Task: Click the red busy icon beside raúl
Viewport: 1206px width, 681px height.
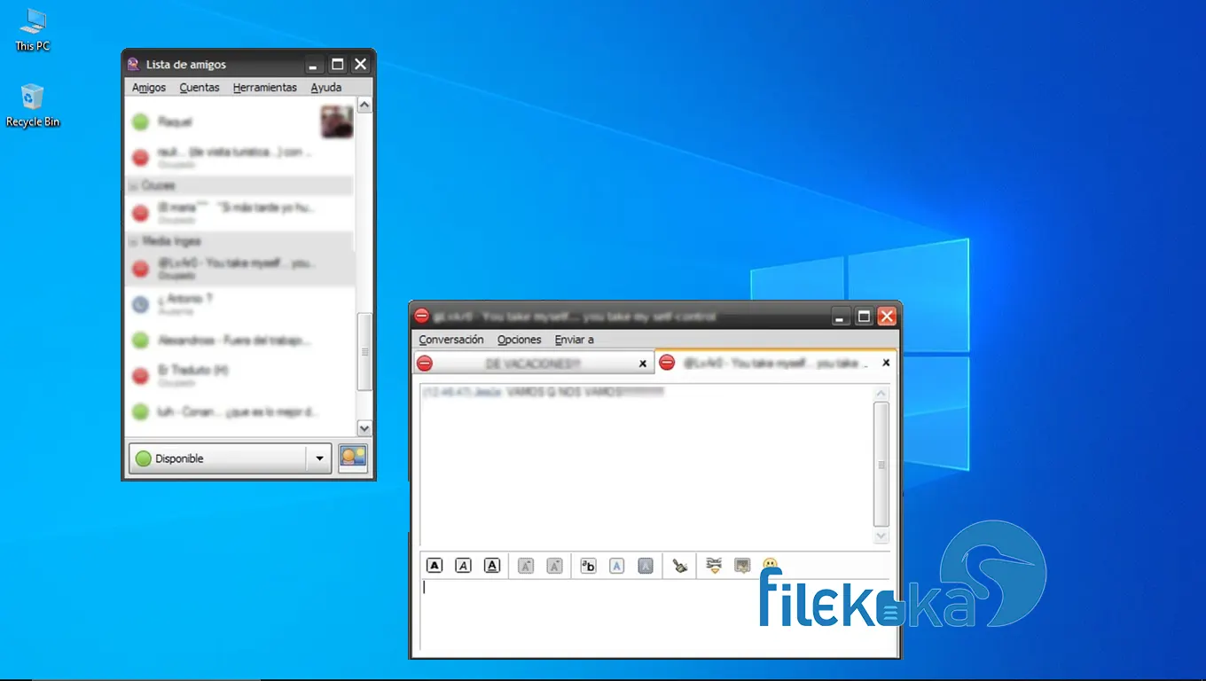Action: point(140,158)
